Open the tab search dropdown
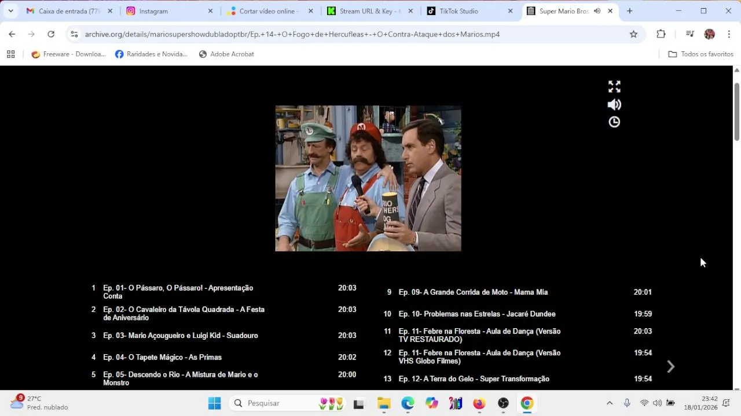 click(10, 11)
